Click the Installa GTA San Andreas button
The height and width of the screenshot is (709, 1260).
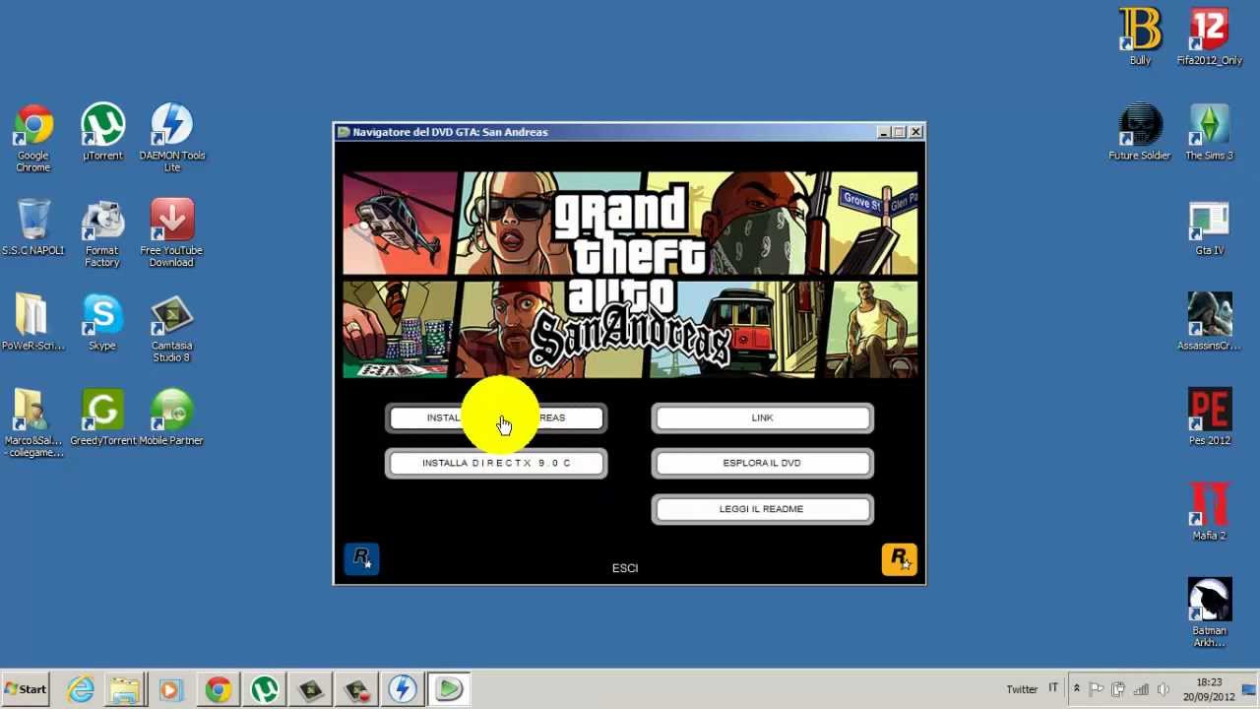(x=496, y=419)
